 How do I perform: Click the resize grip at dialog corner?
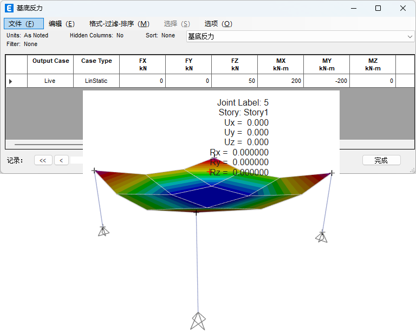pos(412,170)
